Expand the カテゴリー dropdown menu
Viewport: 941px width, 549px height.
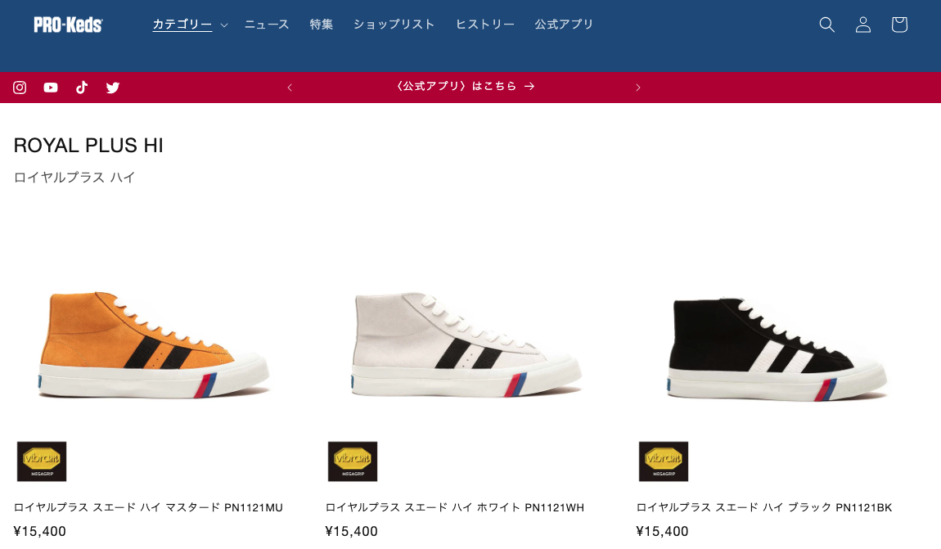coord(190,25)
